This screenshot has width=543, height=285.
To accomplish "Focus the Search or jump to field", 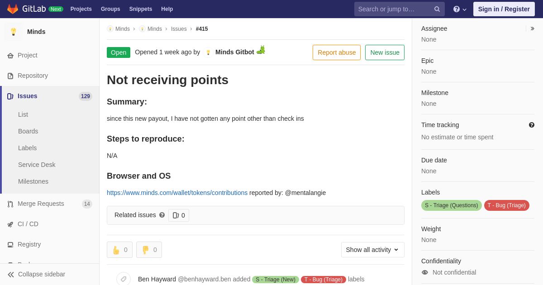I will (x=394, y=9).
